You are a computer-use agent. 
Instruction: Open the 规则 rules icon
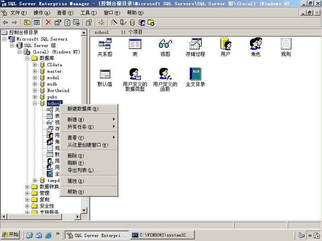286,47
